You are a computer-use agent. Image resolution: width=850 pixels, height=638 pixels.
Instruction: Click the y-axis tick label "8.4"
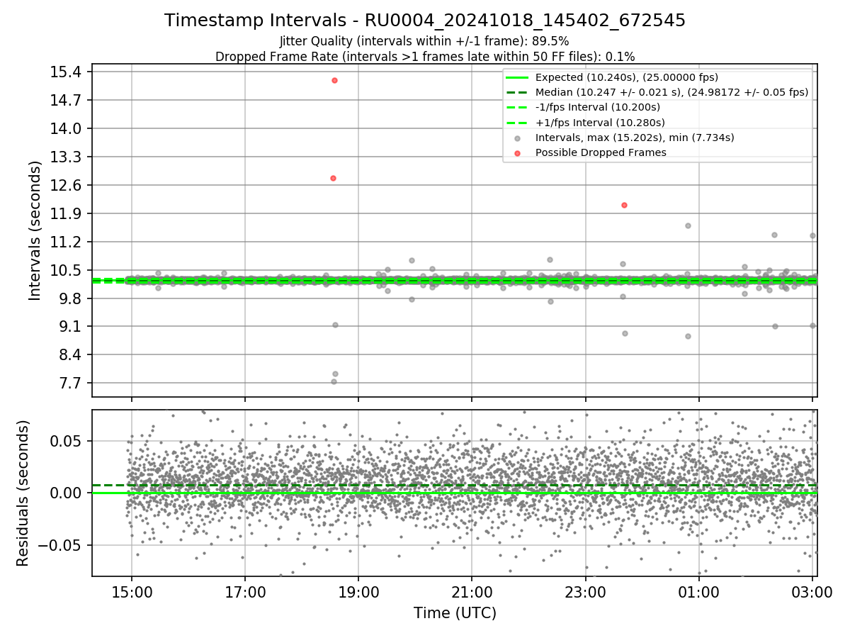pos(71,354)
